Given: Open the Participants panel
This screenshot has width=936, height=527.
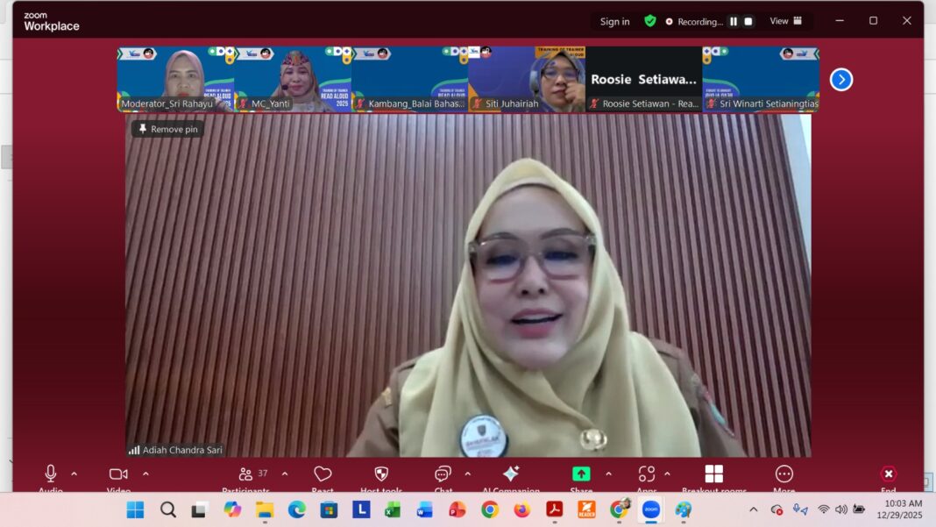Looking at the screenshot, I should (x=246, y=474).
